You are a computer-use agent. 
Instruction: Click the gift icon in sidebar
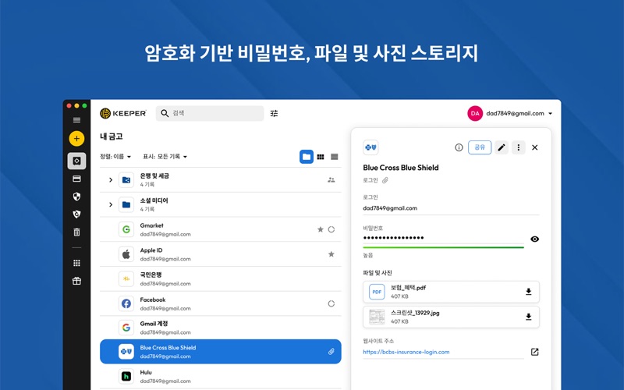pos(76,281)
